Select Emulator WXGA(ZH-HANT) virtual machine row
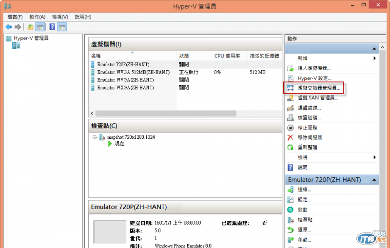 pyautogui.click(x=186, y=88)
